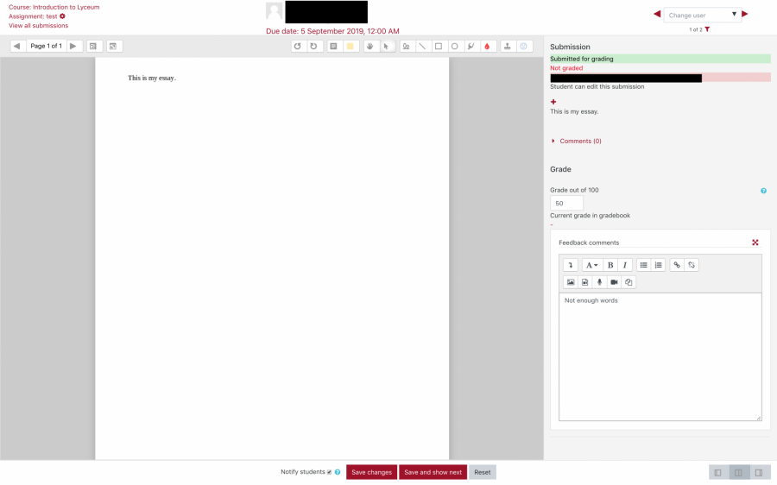Viewport: 777px width, 485px height.
Task: Click the Save changes button
Action: [371, 472]
